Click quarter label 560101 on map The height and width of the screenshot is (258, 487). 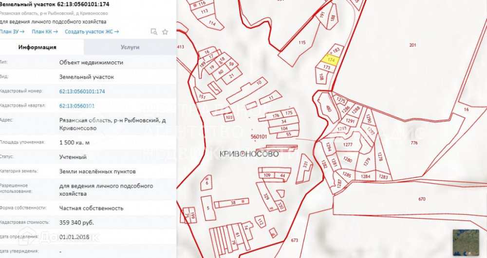pos(259,137)
